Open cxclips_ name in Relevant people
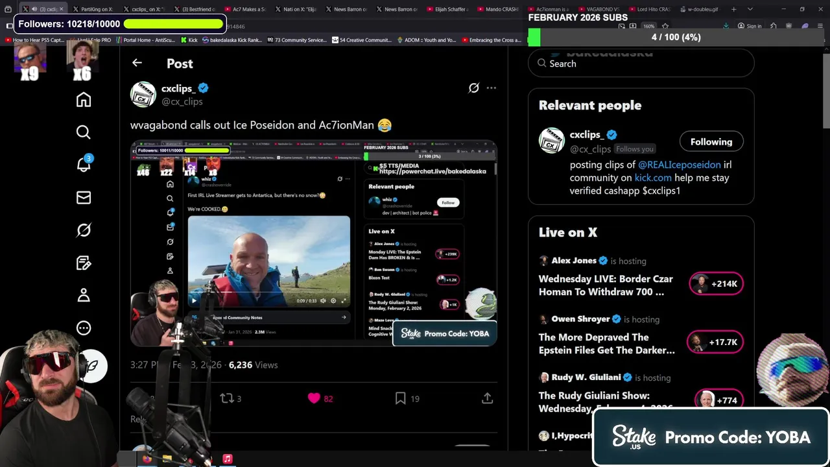Screen dimensions: 830x467 [587, 135]
